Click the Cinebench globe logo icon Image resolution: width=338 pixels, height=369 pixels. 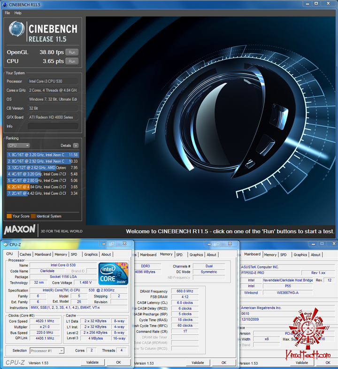(x=17, y=29)
